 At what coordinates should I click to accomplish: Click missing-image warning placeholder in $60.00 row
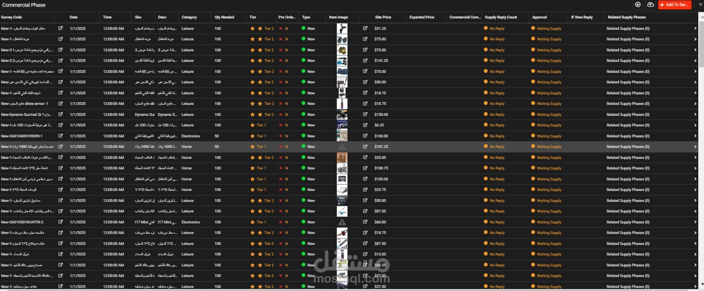[342, 222]
